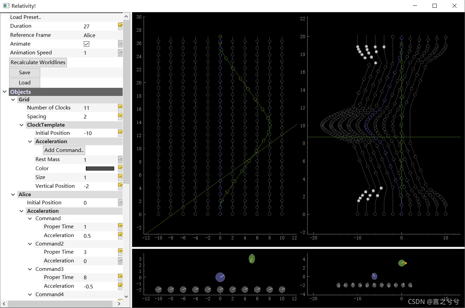The height and width of the screenshot is (308, 465).
Task: Collapse the Command node
Action: tap(30, 219)
